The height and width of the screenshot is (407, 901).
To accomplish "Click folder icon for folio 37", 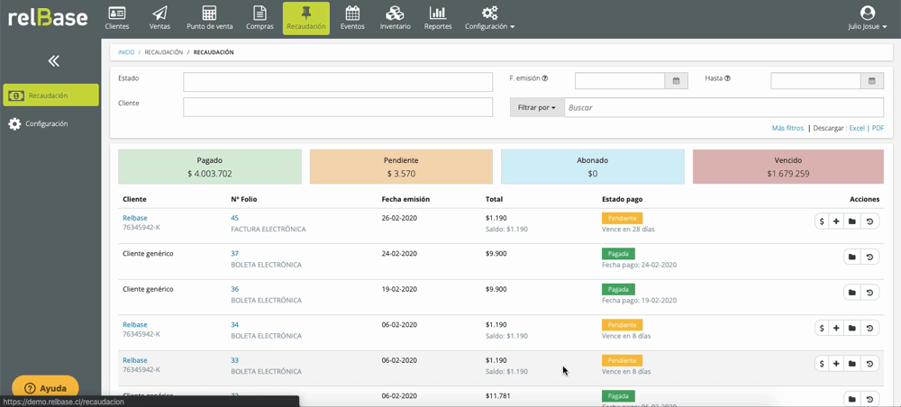I will point(852,258).
